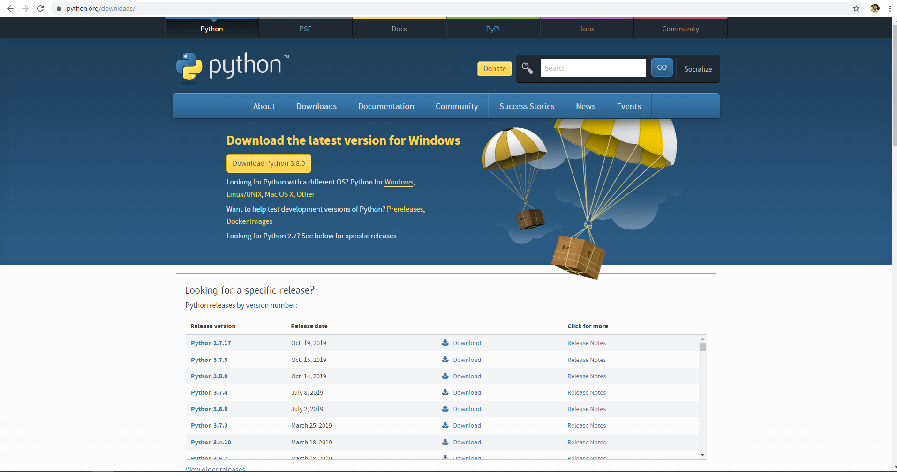Open the Mac OS X link
Screen dimensions: 897x472
pos(279,194)
